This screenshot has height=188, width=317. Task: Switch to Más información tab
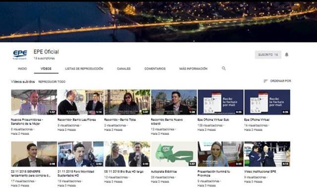(x=193, y=69)
